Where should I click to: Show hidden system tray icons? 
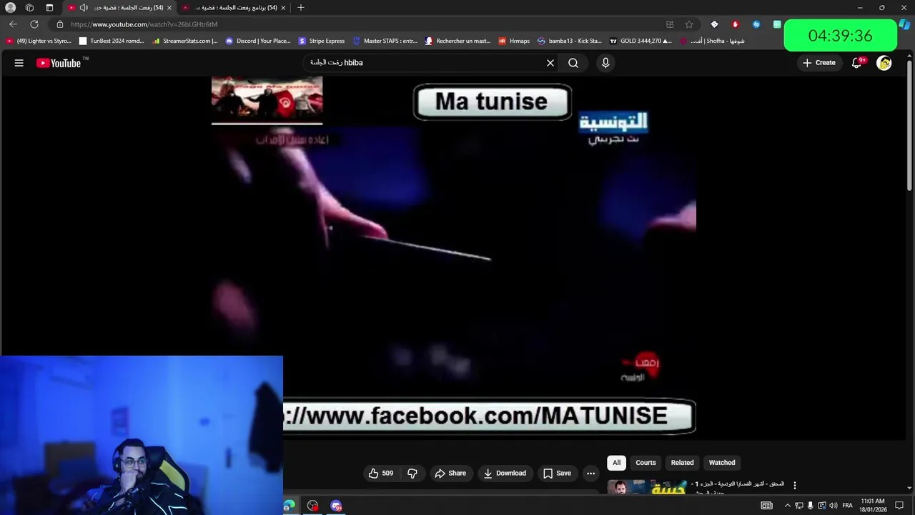pyautogui.click(x=788, y=506)
